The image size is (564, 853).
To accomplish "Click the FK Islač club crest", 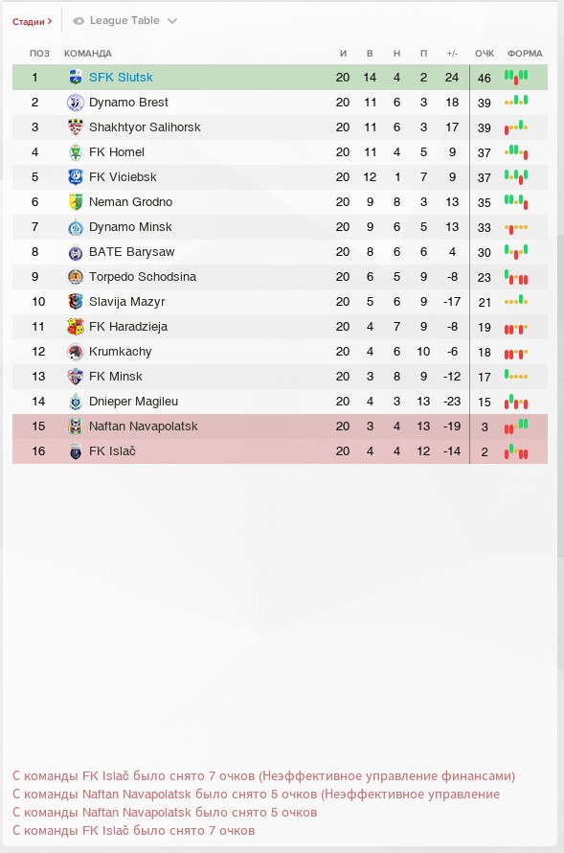I will coord(76,451).
